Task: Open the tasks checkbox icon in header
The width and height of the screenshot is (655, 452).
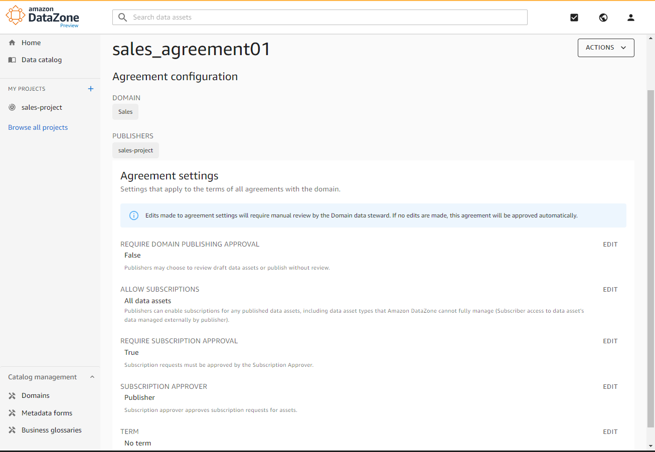Action: [574, 18]
